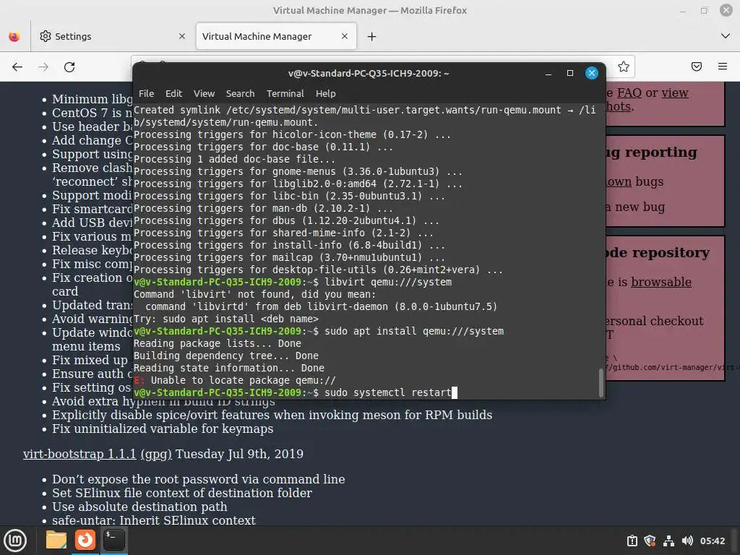This screenshot has height=555, width=740.
Task: Open the update manager tray icon
Action: tap(632, 541)
